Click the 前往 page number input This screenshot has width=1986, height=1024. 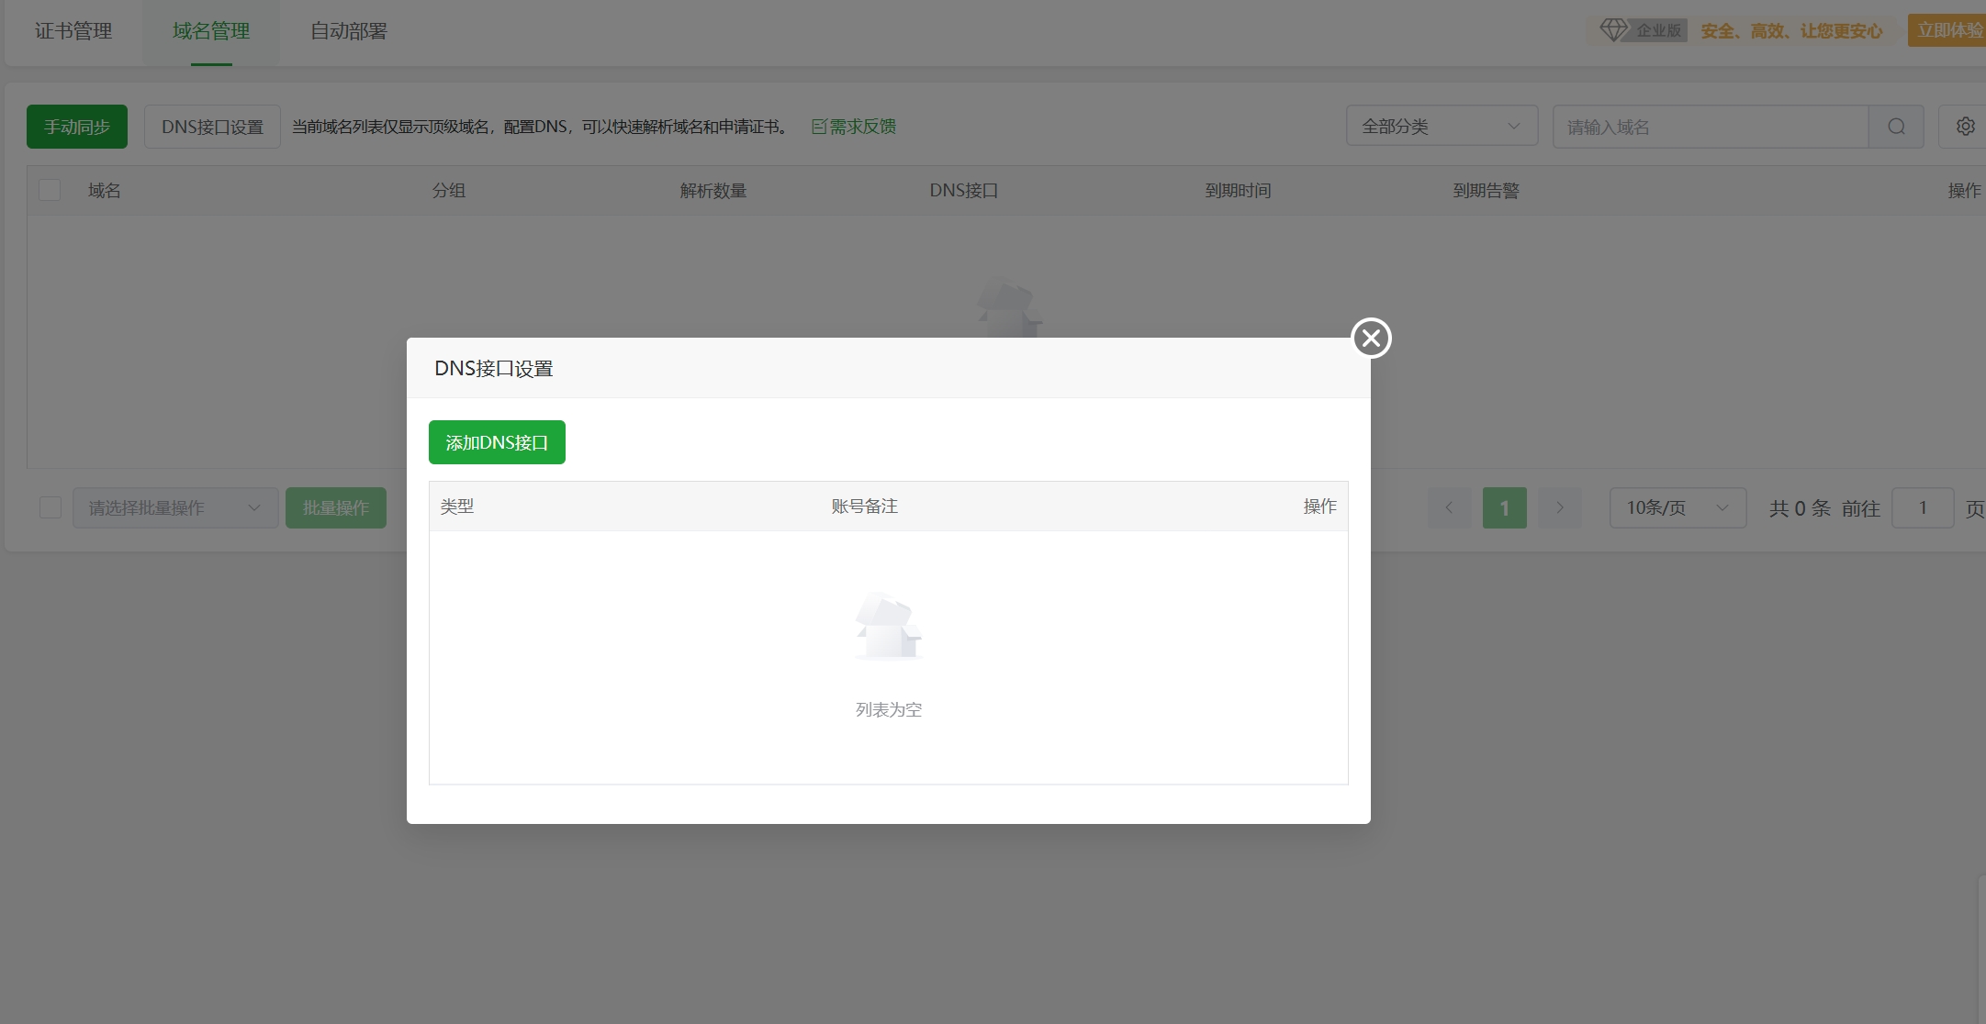1923,507
